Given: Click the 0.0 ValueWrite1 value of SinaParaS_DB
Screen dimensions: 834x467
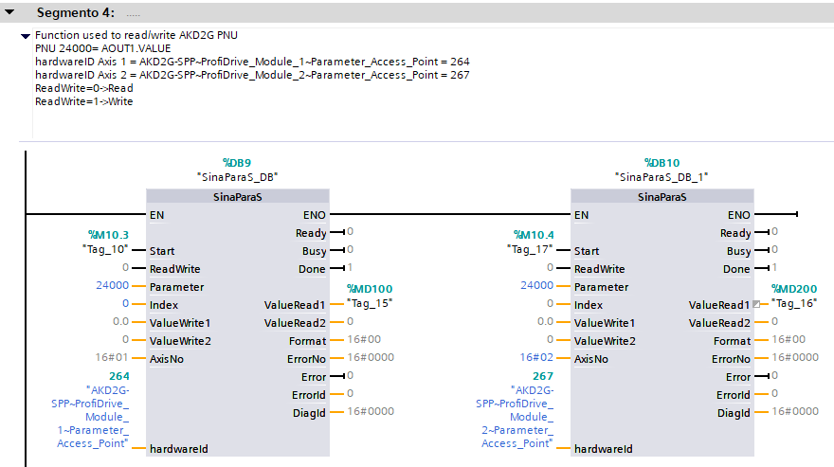Looking at the screenshot, I should click(x=120, y=321).
